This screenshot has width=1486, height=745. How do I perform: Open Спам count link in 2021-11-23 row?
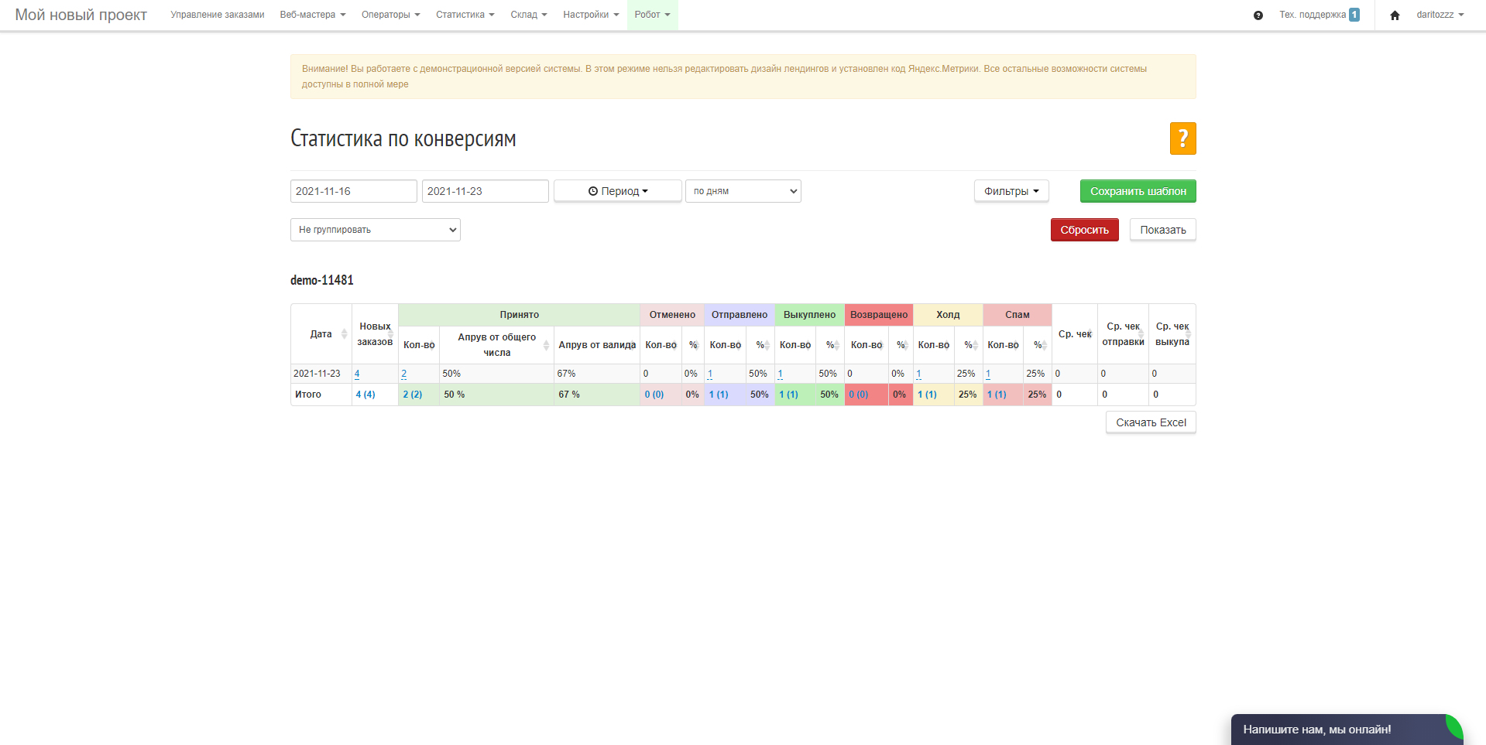tap(988, 374)
